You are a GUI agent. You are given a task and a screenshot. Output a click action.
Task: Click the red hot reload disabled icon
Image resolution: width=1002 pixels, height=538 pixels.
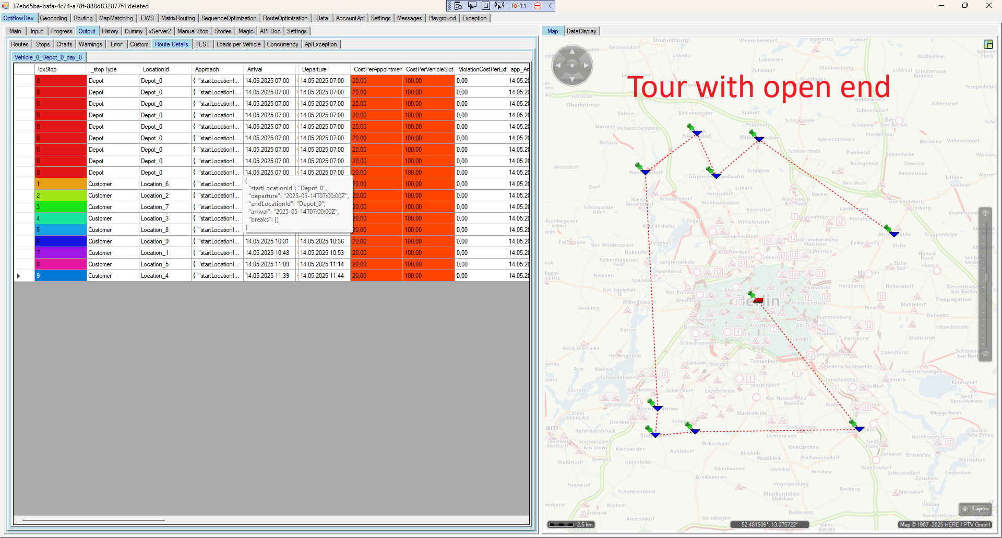(538, 6)
